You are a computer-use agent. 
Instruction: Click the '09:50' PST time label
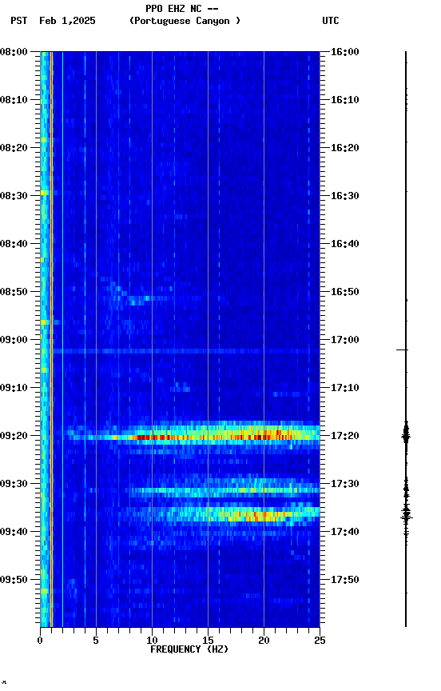point(14,581)
